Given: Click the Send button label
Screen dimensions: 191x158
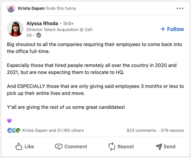Looking at the screenshot, I should pyautogui.click(x=169, y=146).
